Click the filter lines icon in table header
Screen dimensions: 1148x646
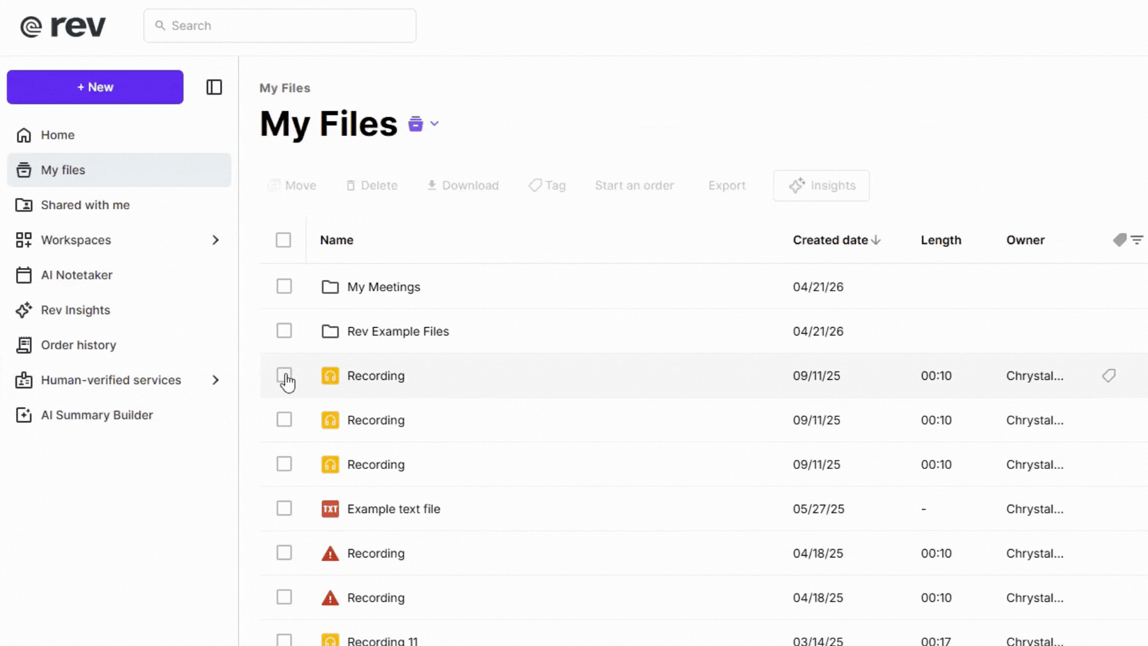[x=1137, y=240]
